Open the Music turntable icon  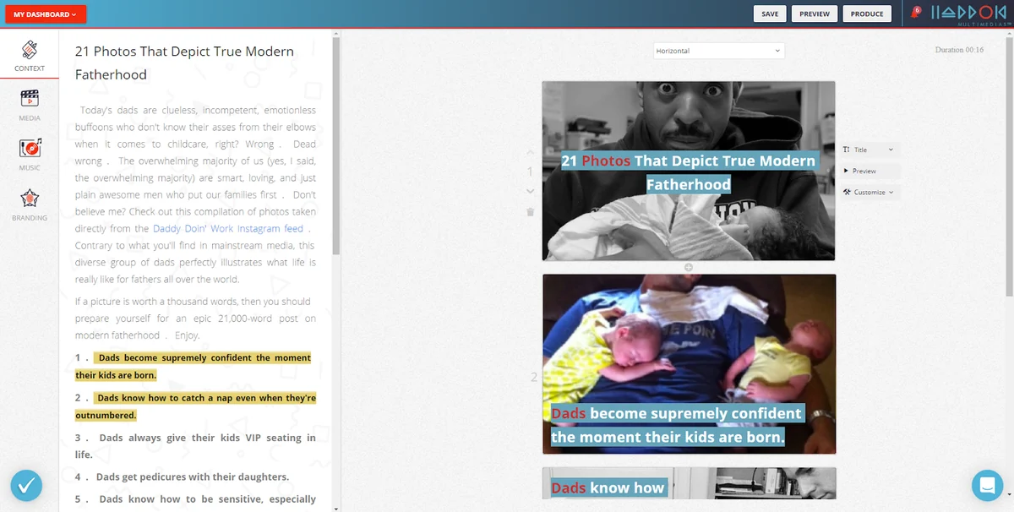pyautogui.click(x=30, y=148)
